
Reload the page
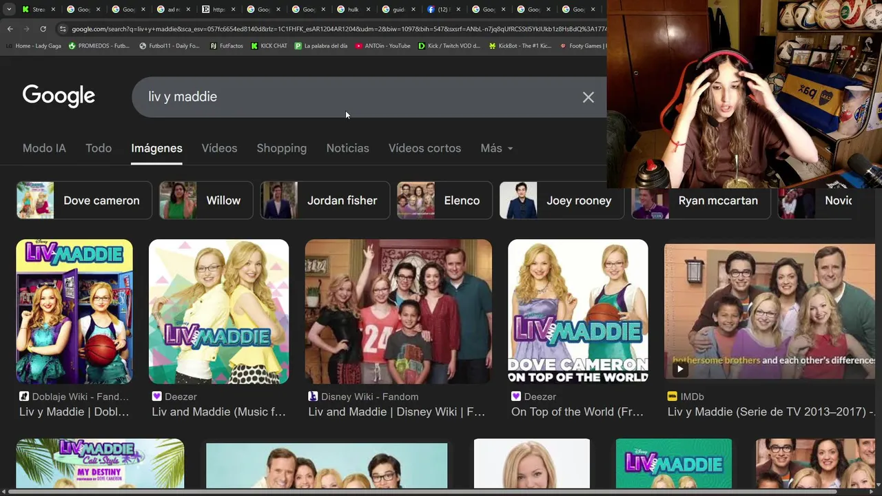tap(43, 29)
